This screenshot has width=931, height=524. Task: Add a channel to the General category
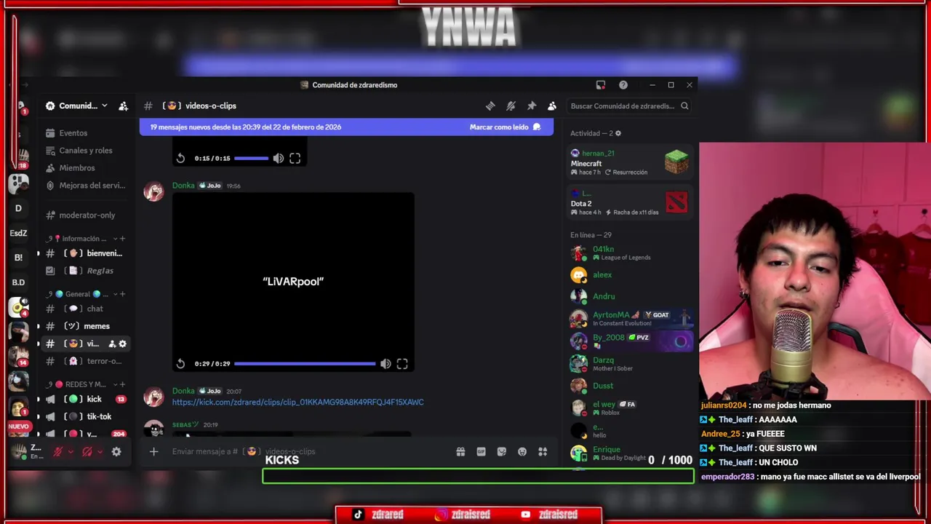click(122, 294)
